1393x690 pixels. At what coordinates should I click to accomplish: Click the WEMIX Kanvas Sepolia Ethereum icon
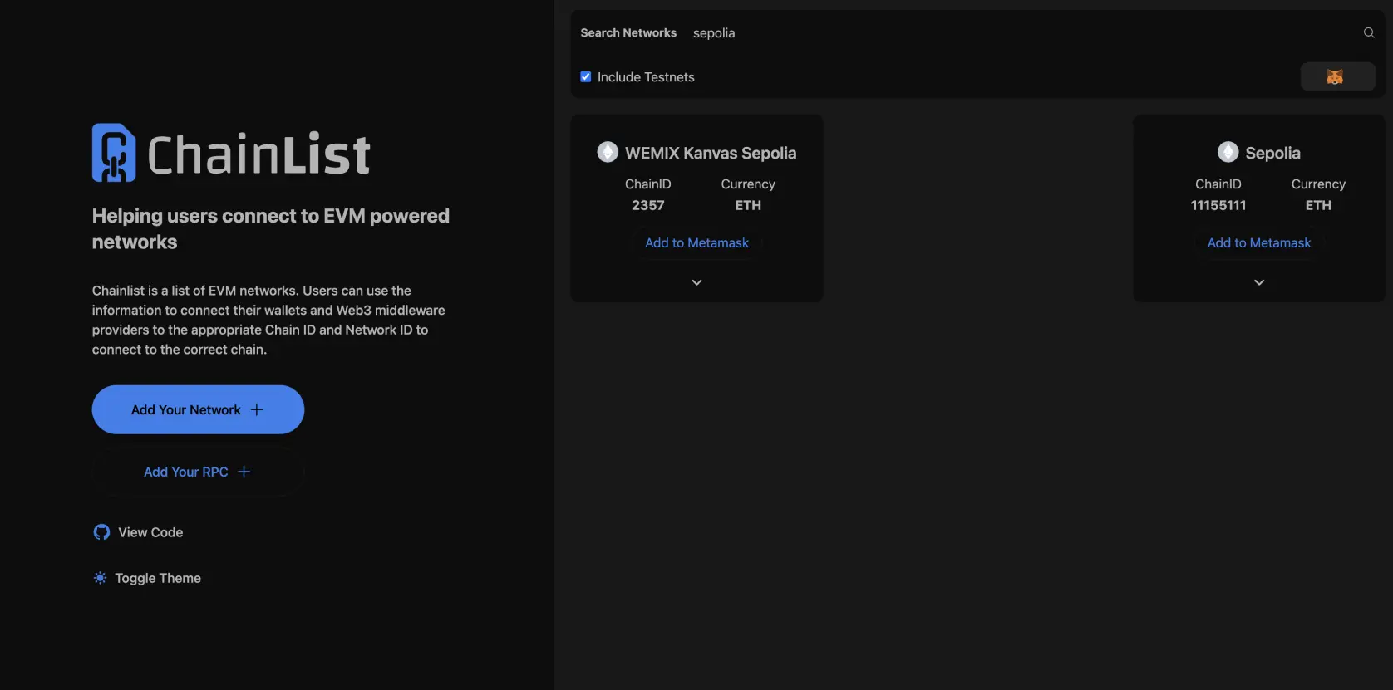[x=608, y=152]
